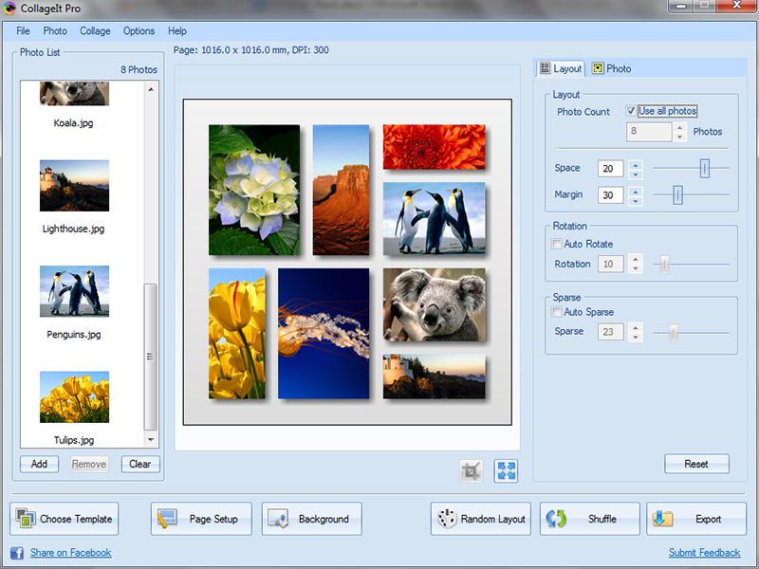759x569 pixels.
Task: Click the crop/fit preview icon below canvas
Action: point(472,471)
